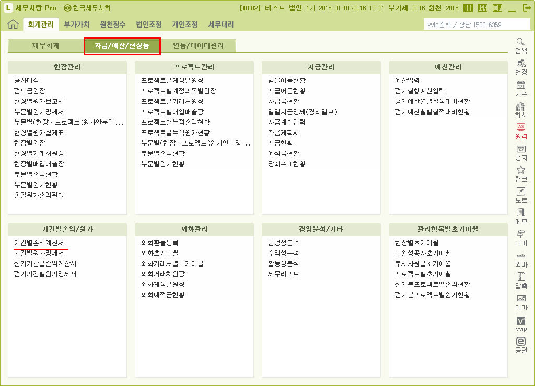This screenshot has width=535, height=386.
Task: Open 공사대장
Action: coord(27,80)
